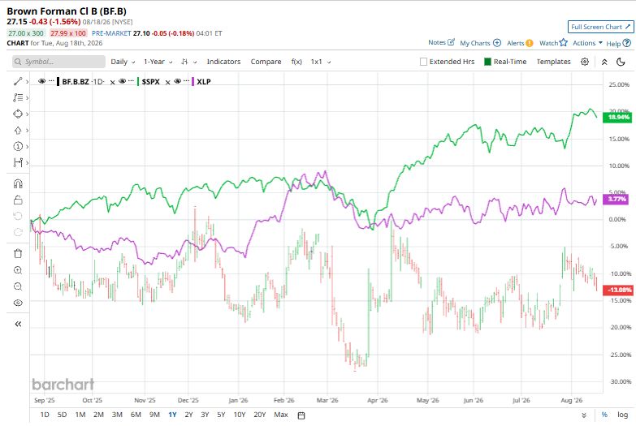Viewport: 636px width, 426px height.
Task: Open the Actions dropdown menu
Action: (x=587, y=42)
